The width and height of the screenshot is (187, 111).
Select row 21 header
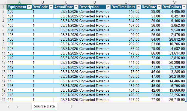(4, 100)
